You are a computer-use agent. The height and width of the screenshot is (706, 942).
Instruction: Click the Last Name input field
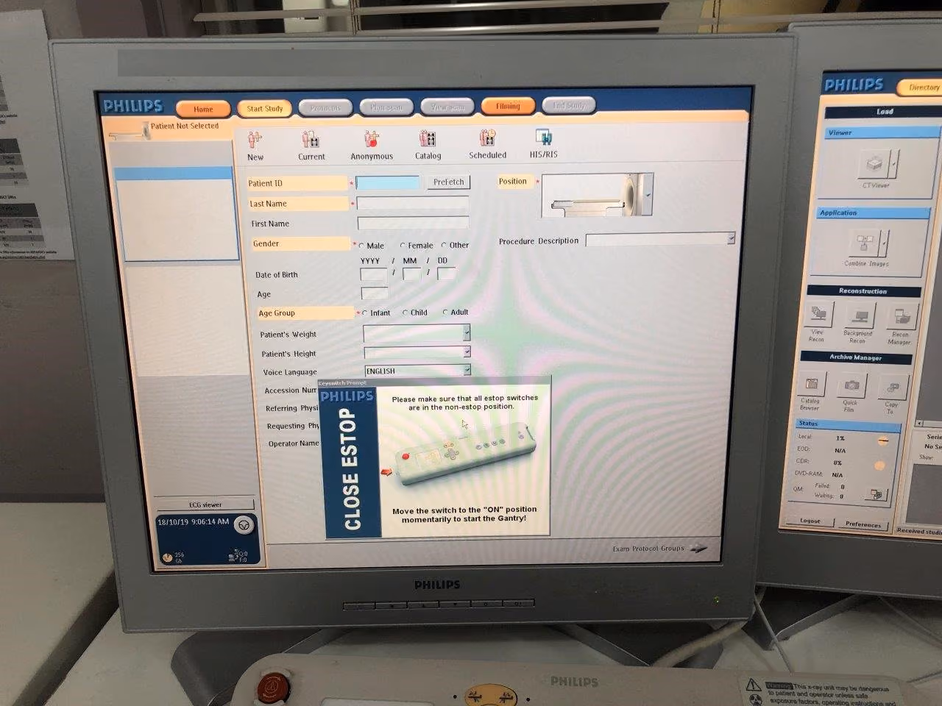[x=413, y=202]
